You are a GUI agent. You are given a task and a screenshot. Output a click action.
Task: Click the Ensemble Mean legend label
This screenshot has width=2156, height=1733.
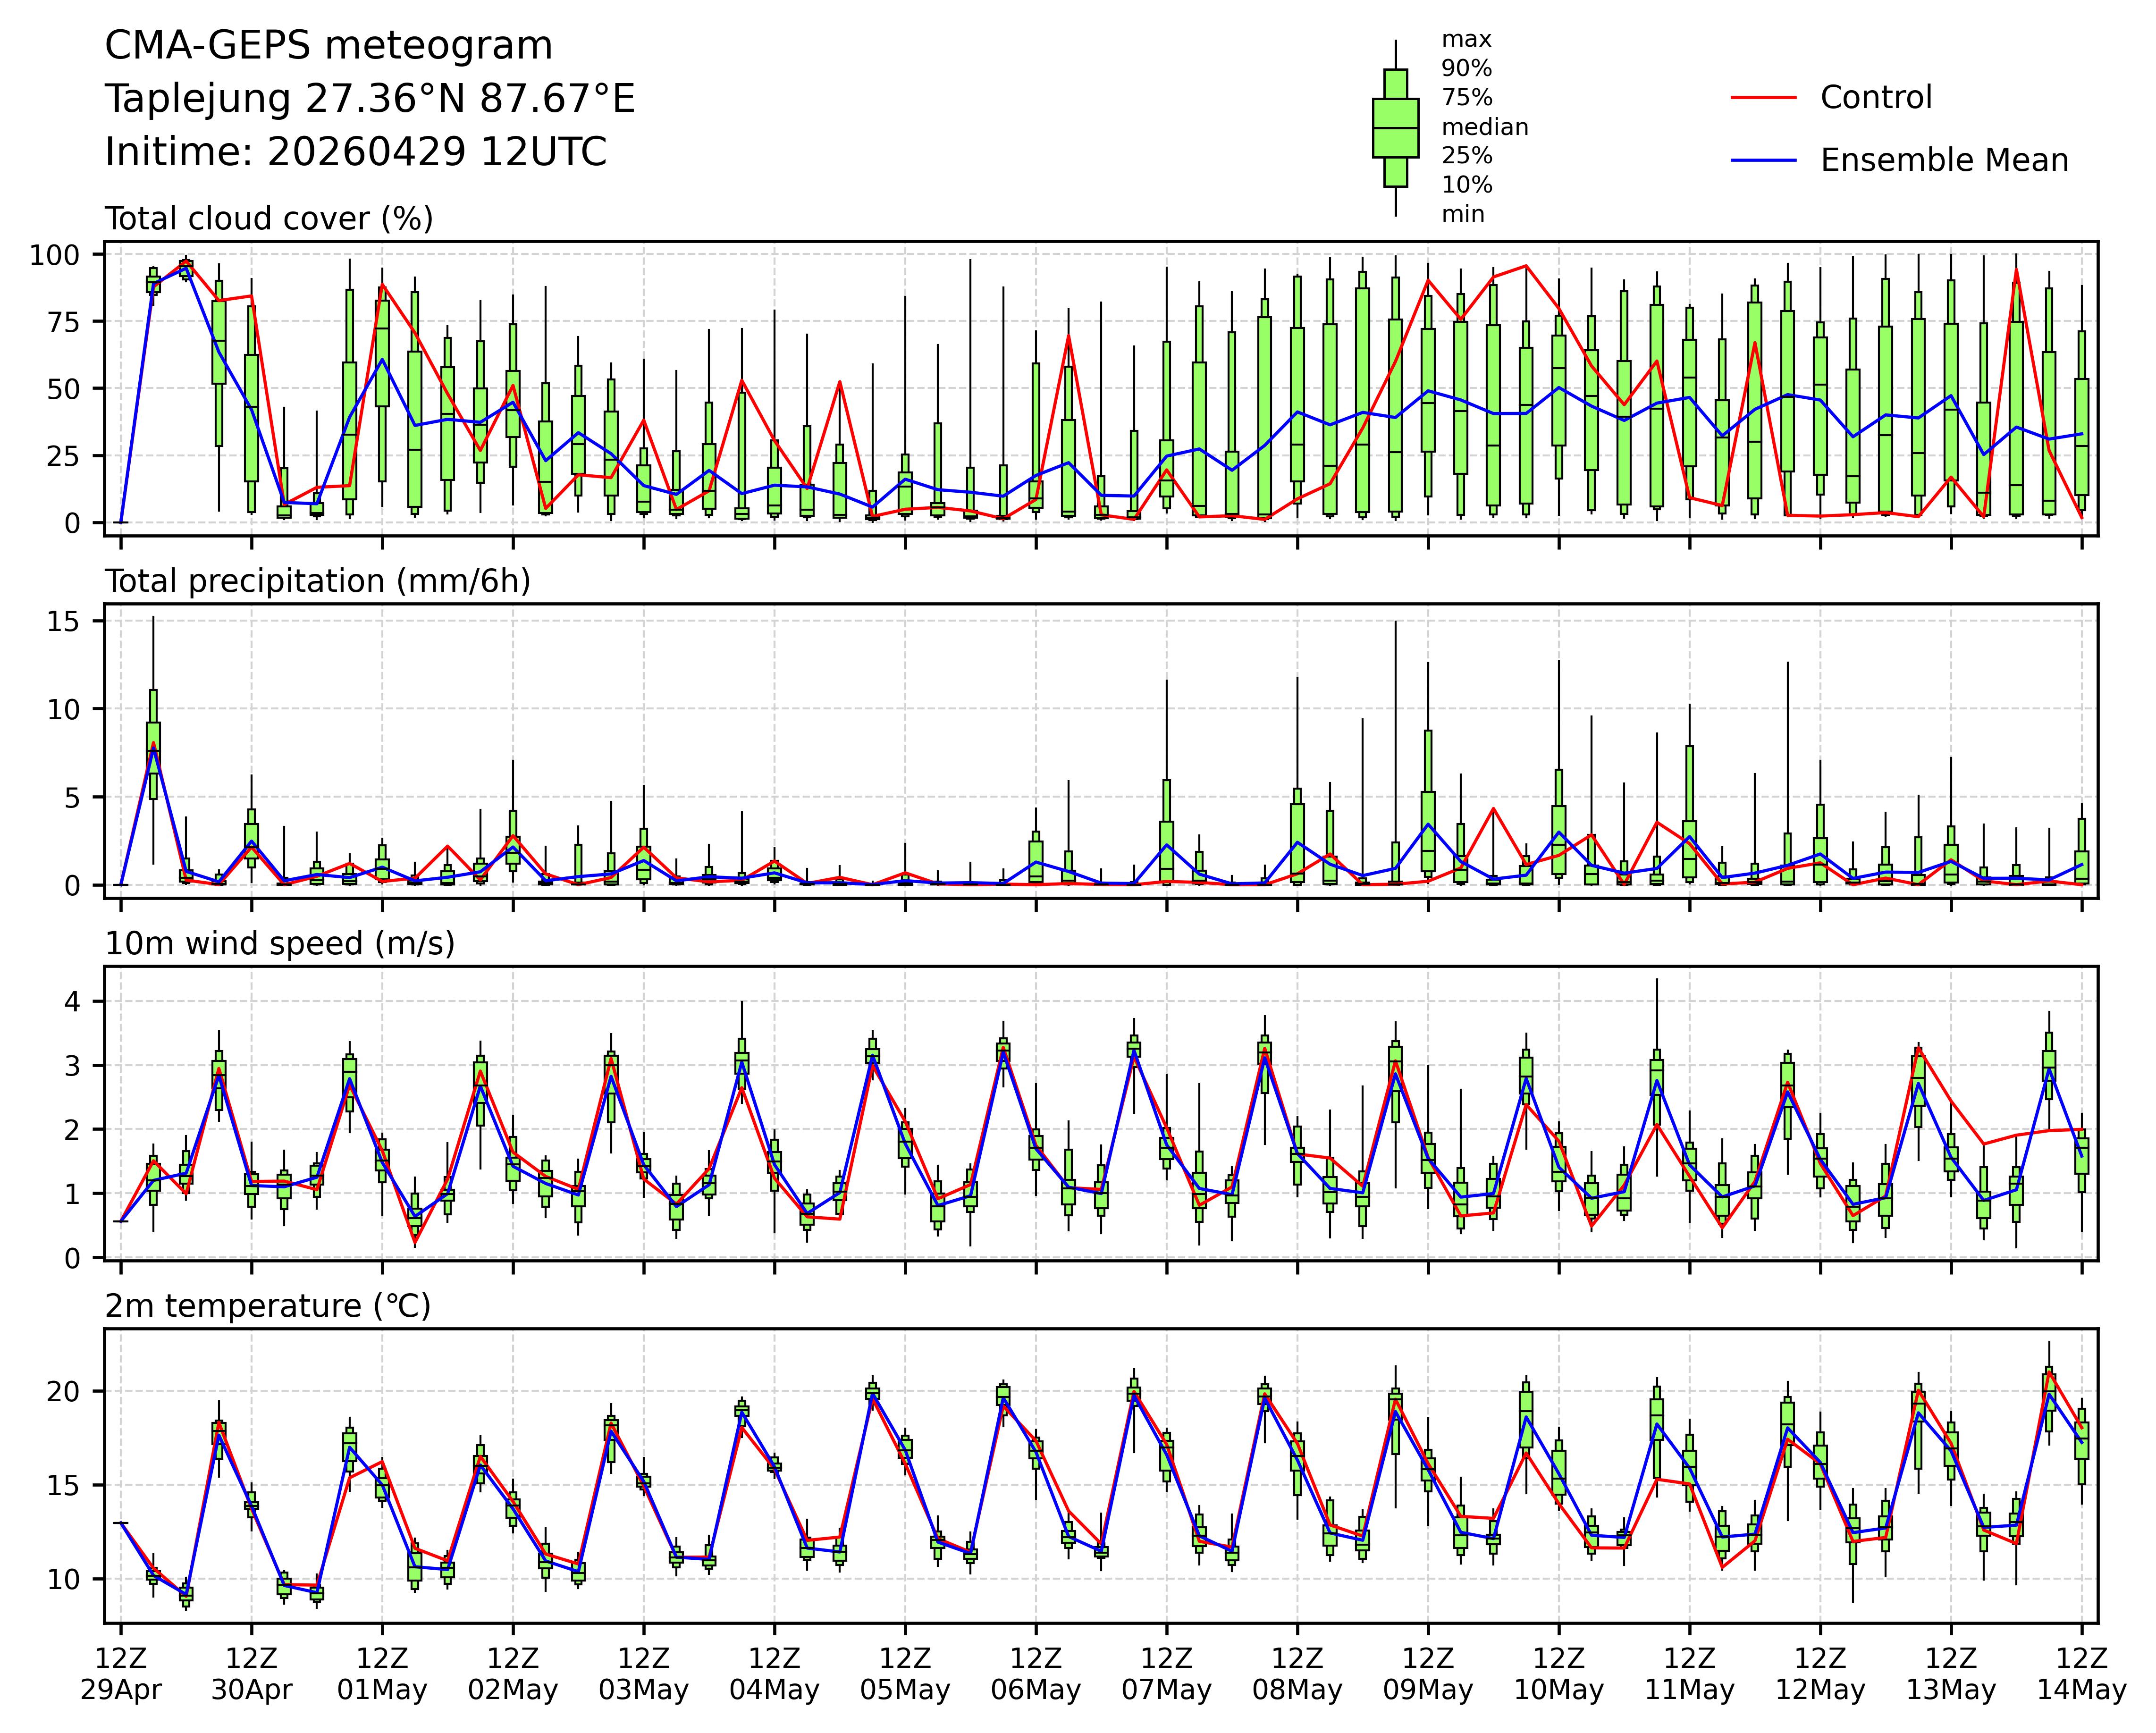pos(1944,161)
